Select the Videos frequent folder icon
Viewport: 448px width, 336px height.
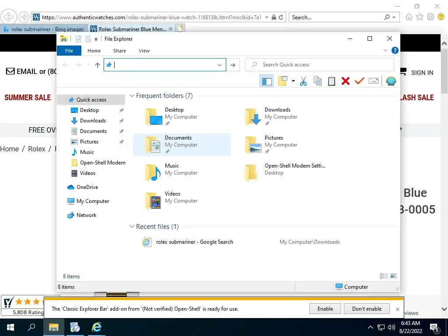(154, 201)
